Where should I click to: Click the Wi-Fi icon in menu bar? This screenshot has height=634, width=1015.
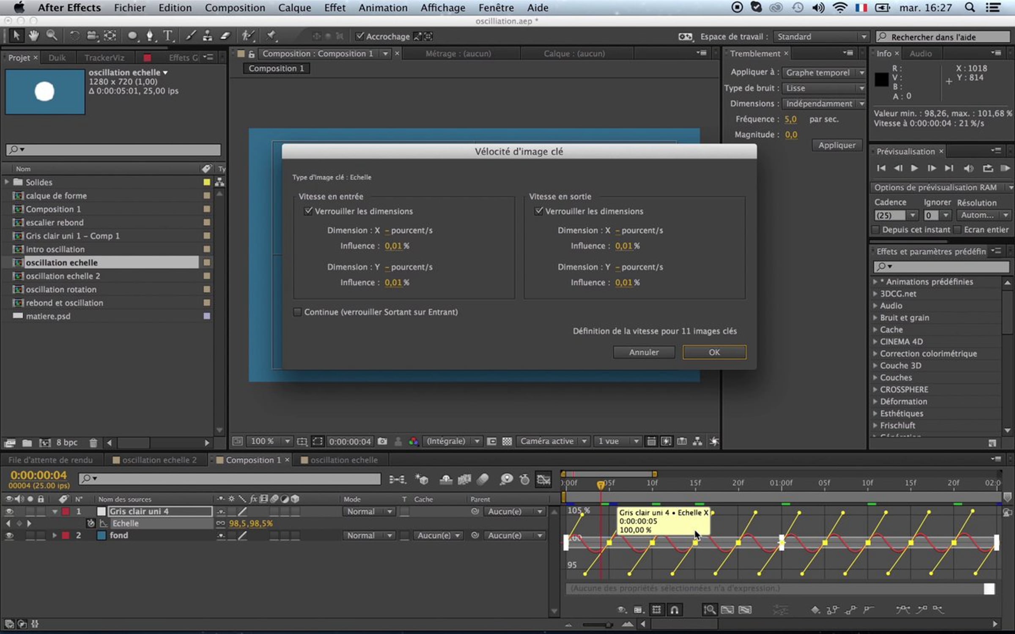click(840, 8)
